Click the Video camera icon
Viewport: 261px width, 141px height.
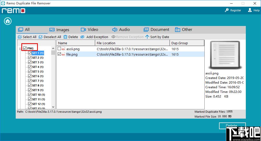[83, 30]
